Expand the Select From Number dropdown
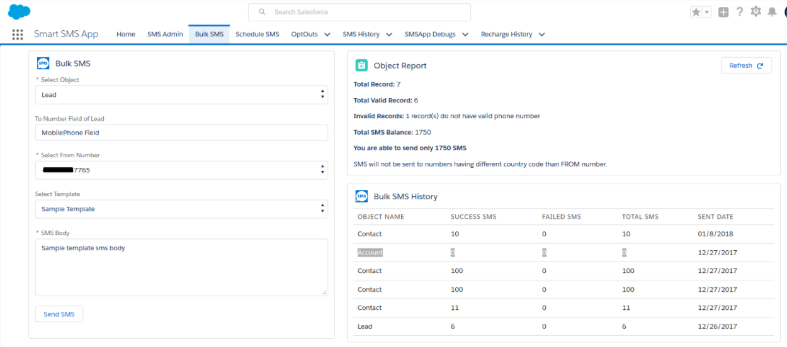The image size is (787, 347). click(x=181, y=170)
